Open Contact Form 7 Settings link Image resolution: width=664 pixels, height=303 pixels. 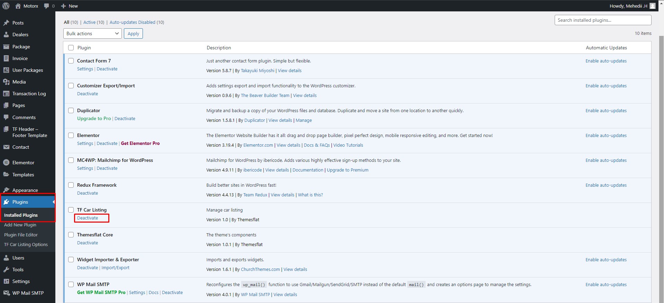85,69
